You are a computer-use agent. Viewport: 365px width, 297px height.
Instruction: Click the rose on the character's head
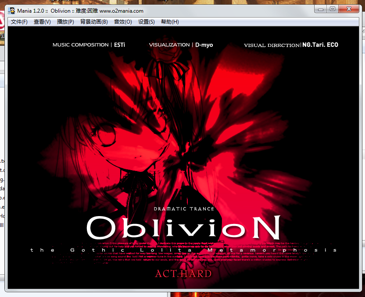tap(159, 53)
